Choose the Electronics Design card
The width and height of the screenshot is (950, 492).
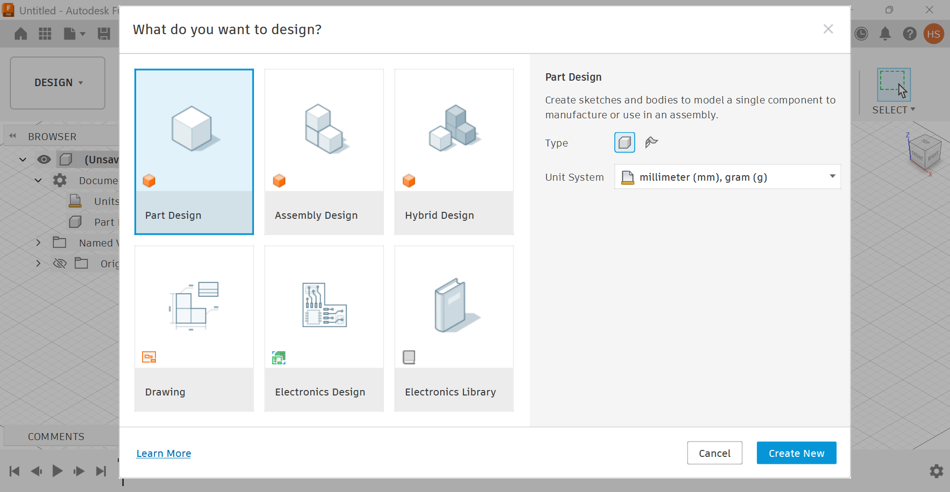point(324,329)
